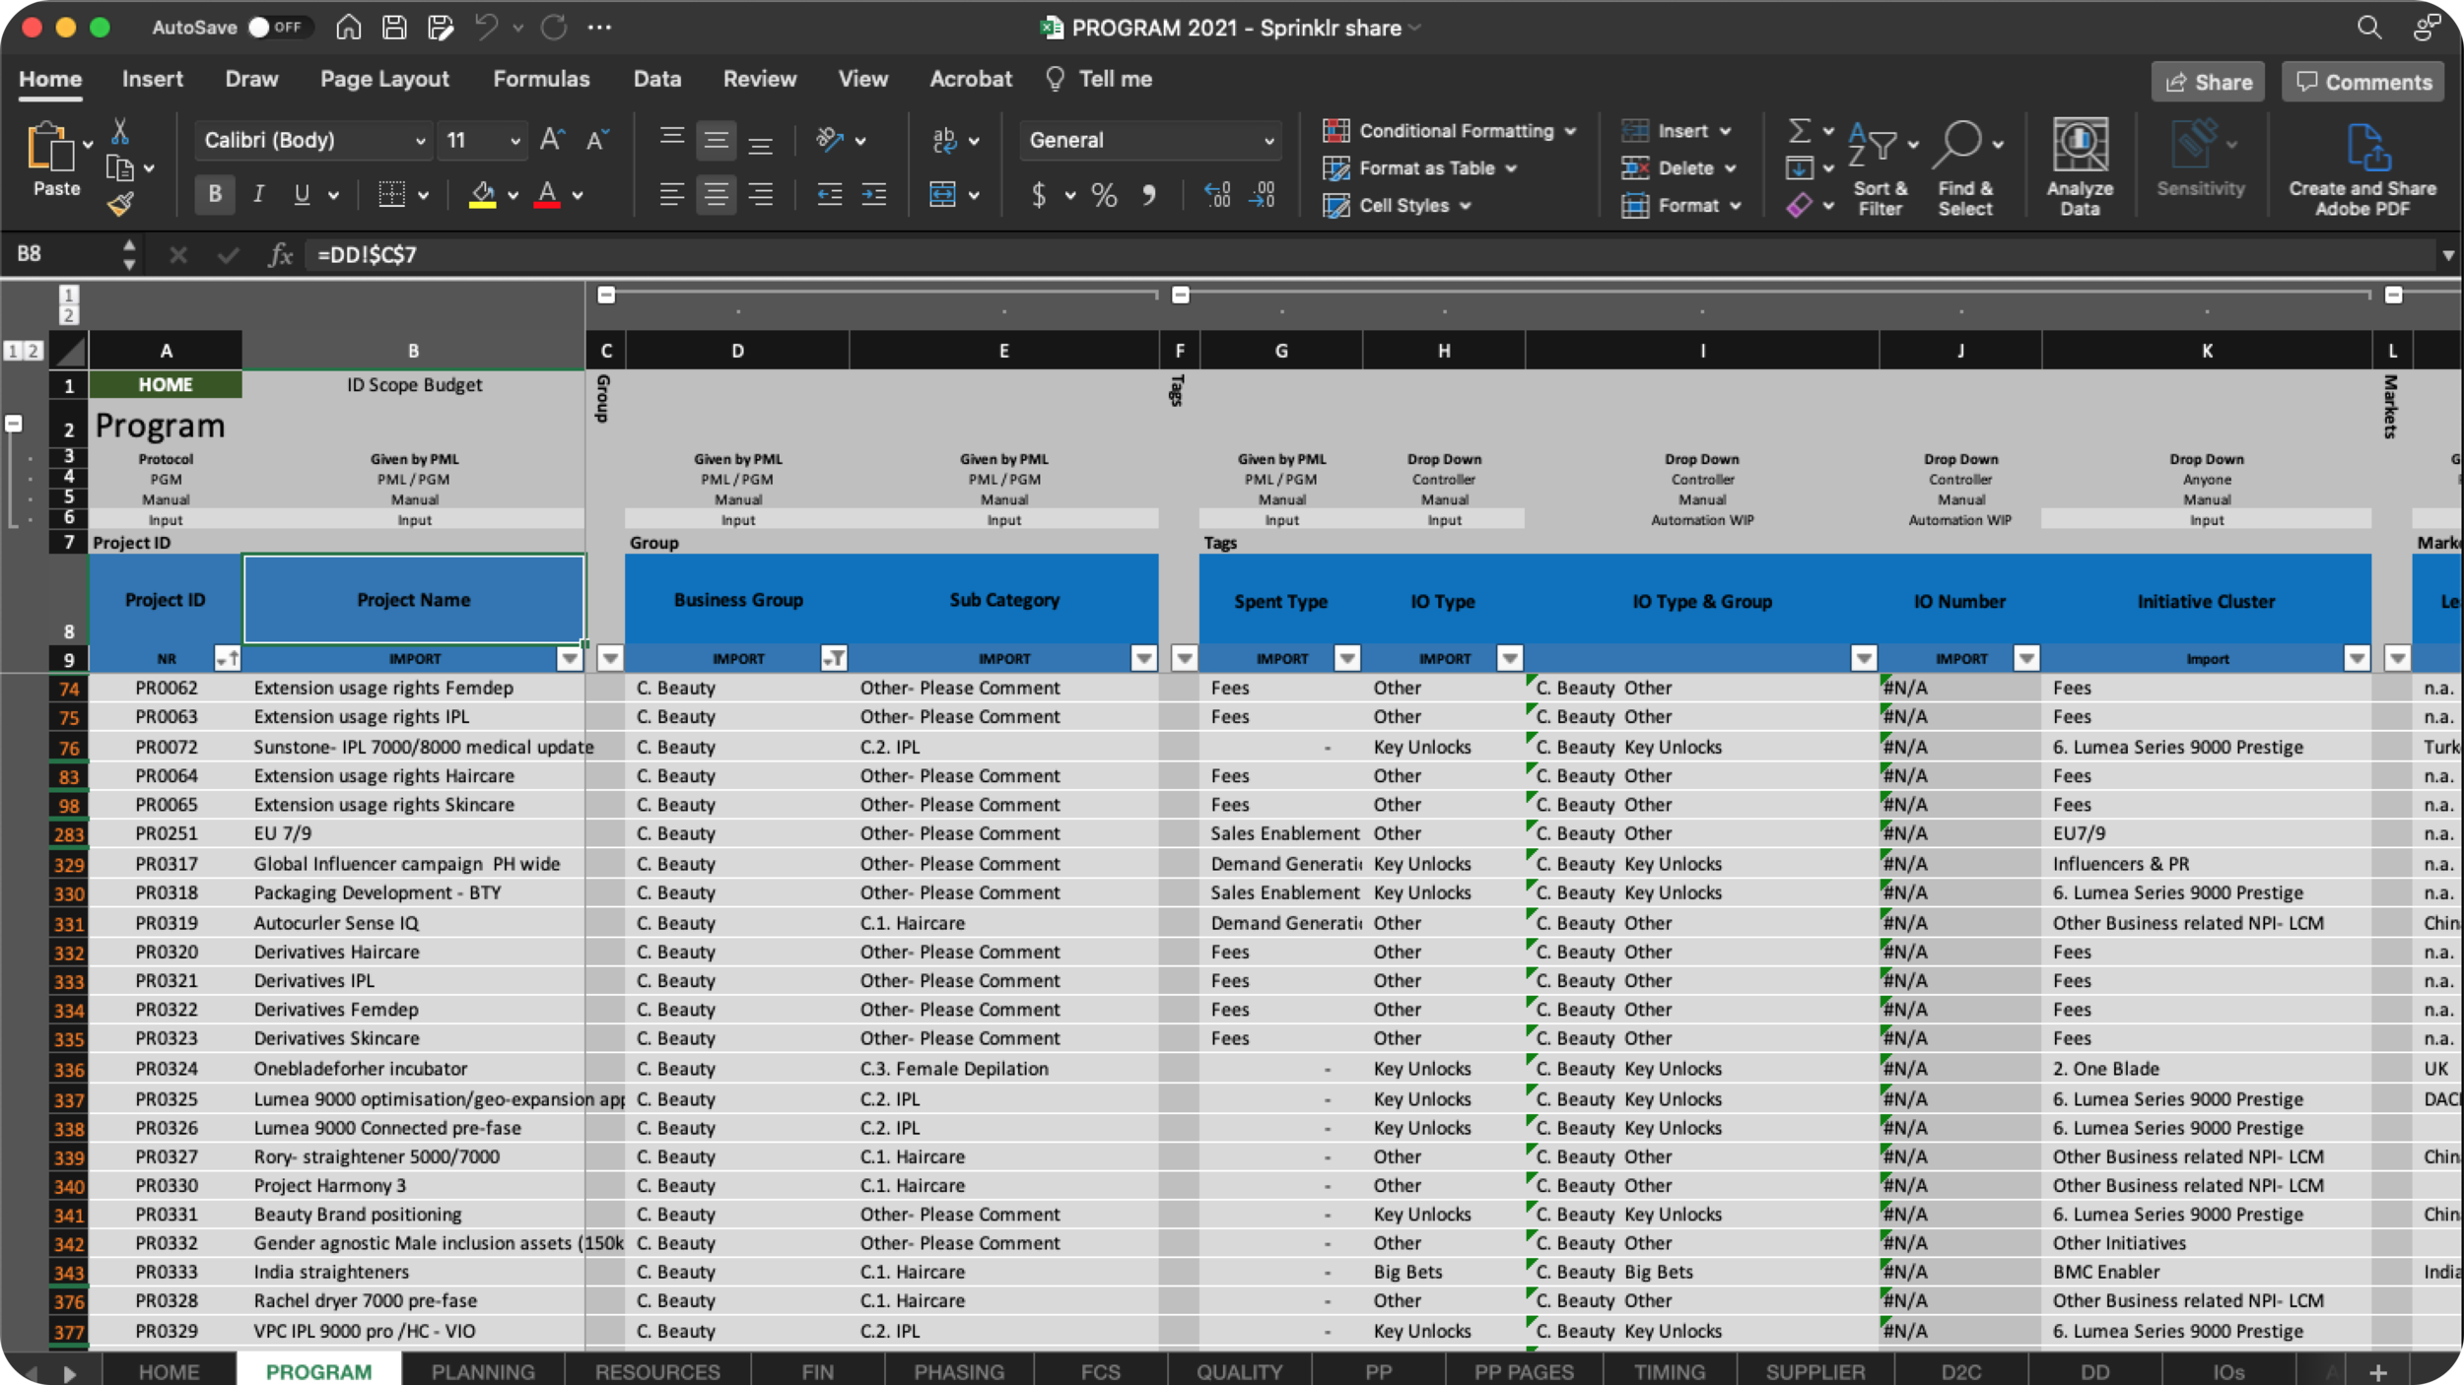Click the Borders icon
The height and width of the screenshot is (1385, 2464).
(x=391, y=194)
